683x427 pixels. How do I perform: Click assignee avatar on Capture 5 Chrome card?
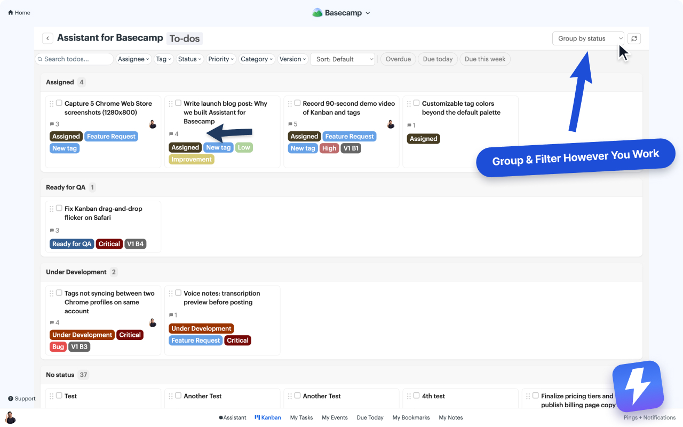[153, 124]
